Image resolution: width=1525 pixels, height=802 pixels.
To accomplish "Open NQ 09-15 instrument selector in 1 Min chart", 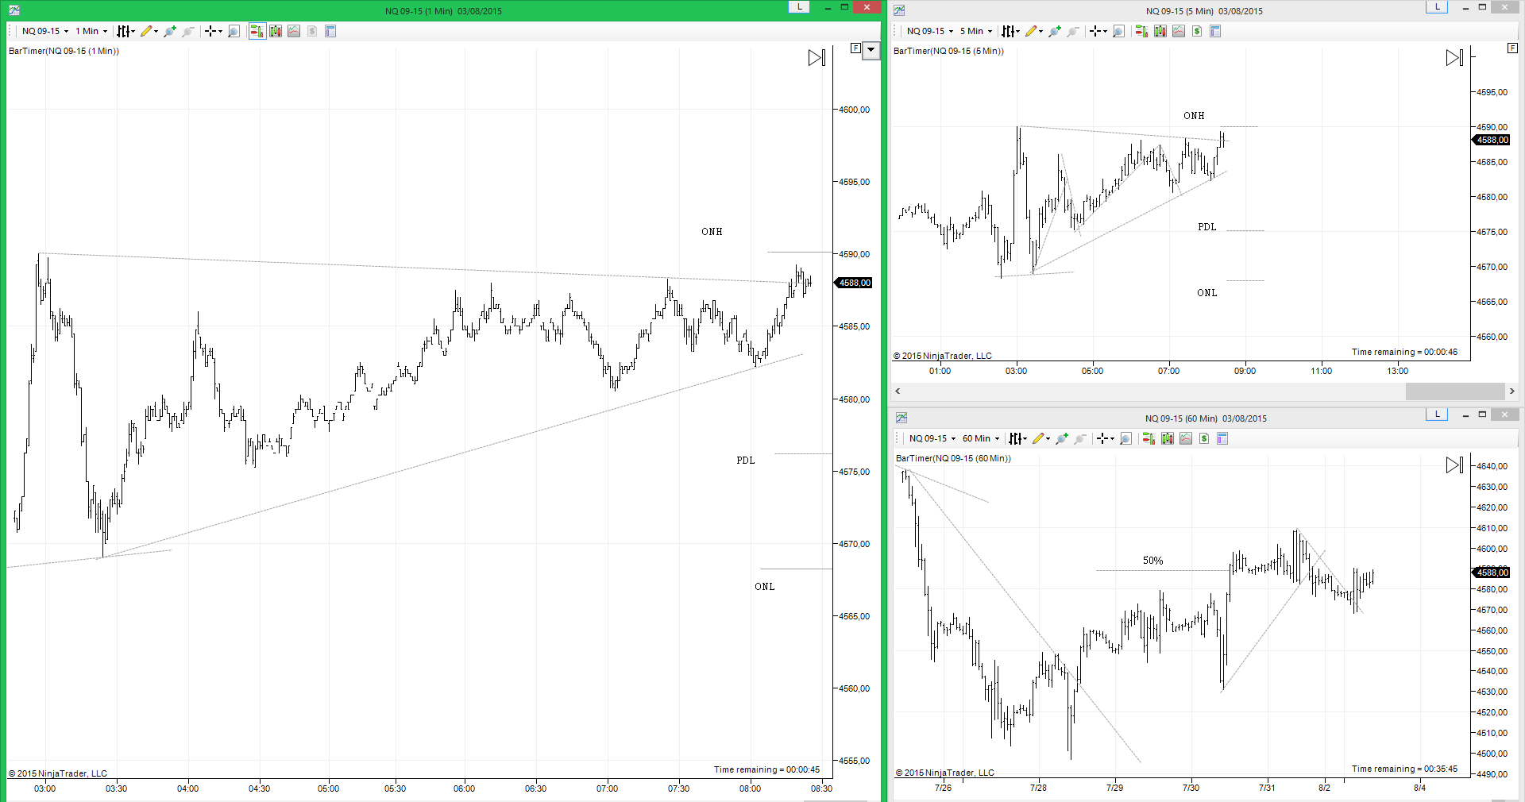I will (44, 31).
